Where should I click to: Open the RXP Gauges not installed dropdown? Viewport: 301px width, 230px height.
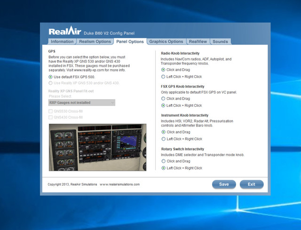click(82, 103)
